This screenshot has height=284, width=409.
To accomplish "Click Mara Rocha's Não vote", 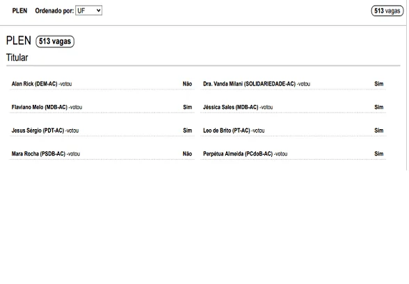I will tap(187, 154).
